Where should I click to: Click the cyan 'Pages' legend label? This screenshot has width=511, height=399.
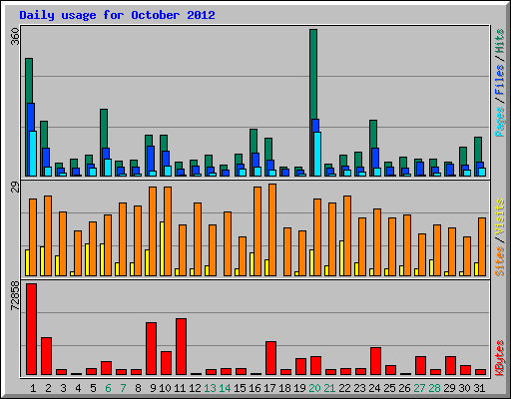click(x=499, y=122)
